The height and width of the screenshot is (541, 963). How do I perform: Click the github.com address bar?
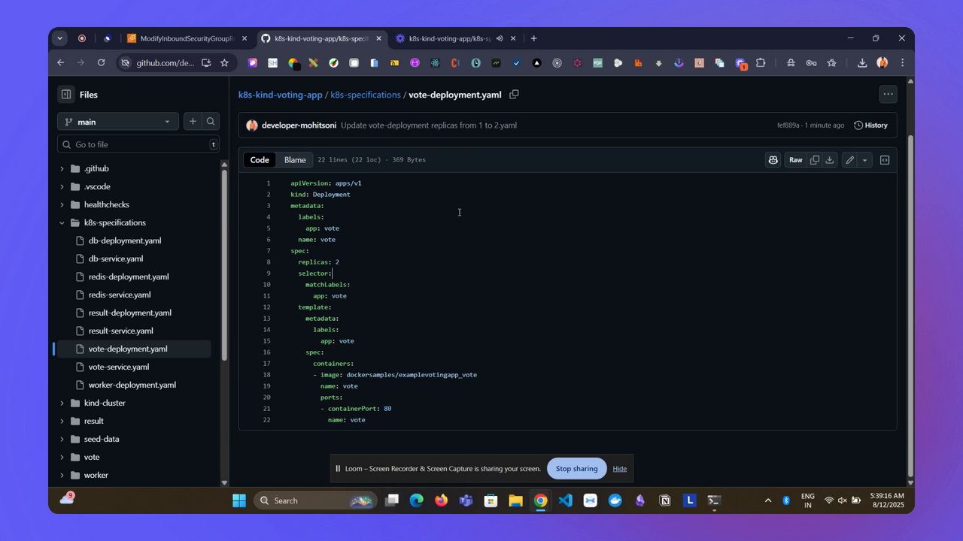(x=165, y=63)
